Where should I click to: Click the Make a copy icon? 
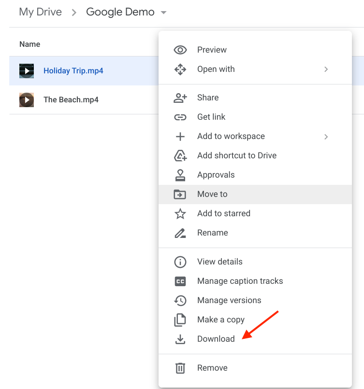180,320
